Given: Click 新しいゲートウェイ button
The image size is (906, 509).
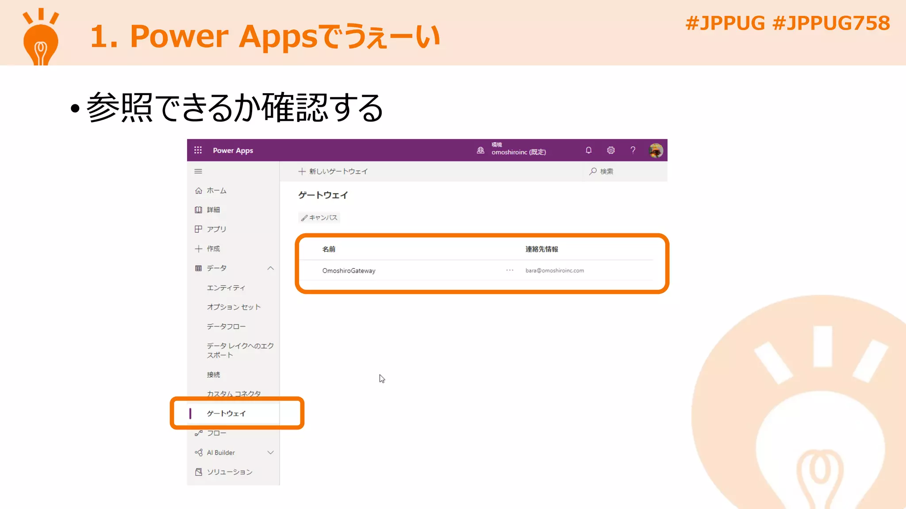Looking at the screenshot, I should [x=333, y=171].
